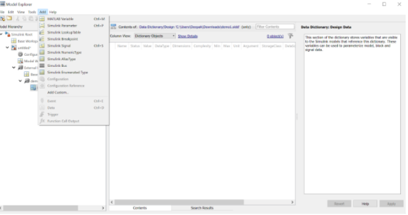The image size is (408, 215).
Task: Click the Model Workspace icon in the tree
Action: 20,61
